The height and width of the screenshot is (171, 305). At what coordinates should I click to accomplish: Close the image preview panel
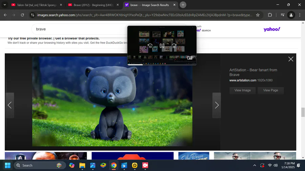[x=291, y=59]
